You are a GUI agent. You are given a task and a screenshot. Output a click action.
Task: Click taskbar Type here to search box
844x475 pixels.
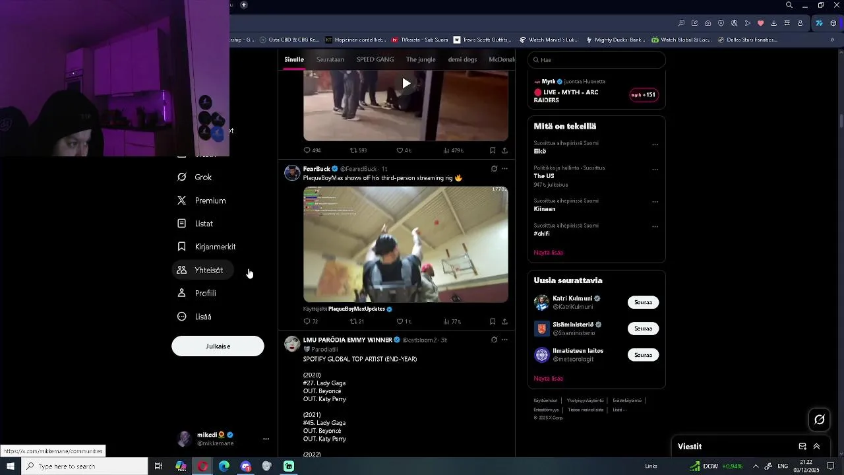[84, 466]
